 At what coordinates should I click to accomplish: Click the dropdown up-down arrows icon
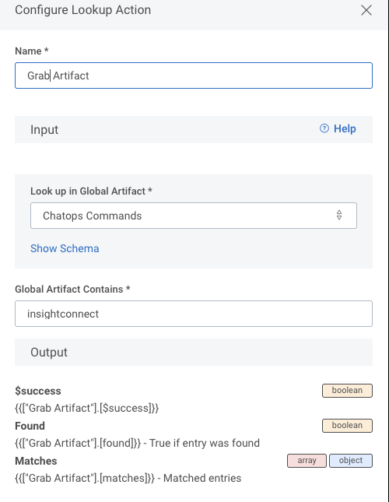click(339, 215)
